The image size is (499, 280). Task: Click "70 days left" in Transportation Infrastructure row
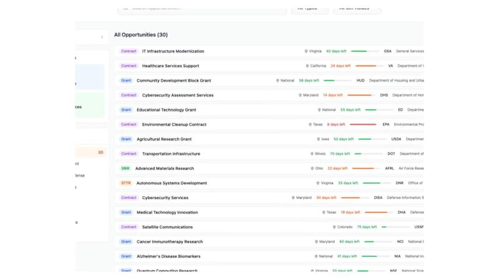click(x=340, y=154)
